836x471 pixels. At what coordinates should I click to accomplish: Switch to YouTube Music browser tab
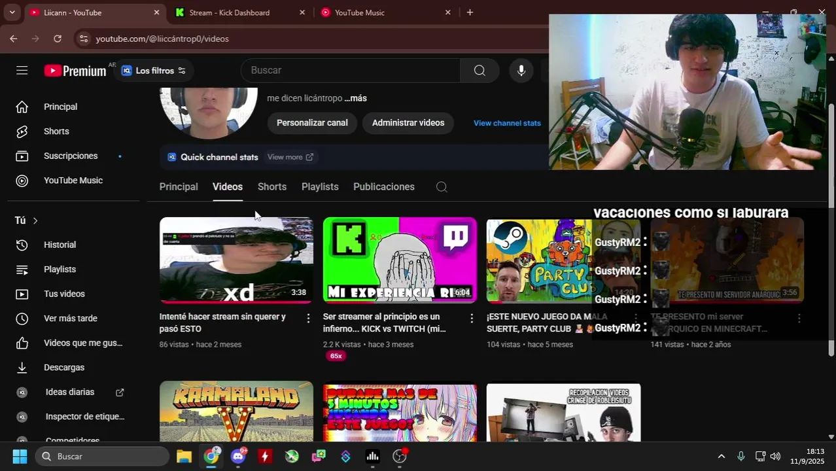point(386,12)
